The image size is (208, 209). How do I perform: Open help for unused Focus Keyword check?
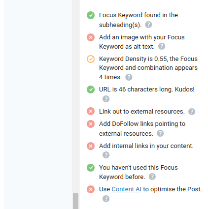coord(152,177)
